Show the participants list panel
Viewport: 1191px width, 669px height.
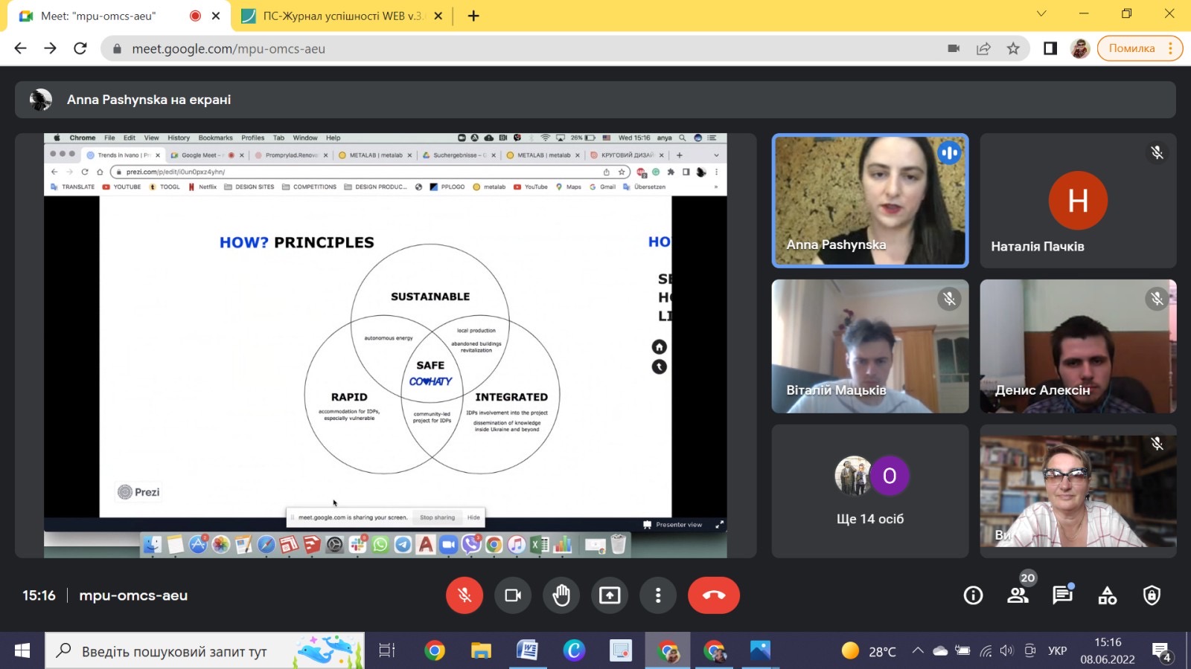pyautogui.click(x=1018, y=595)
